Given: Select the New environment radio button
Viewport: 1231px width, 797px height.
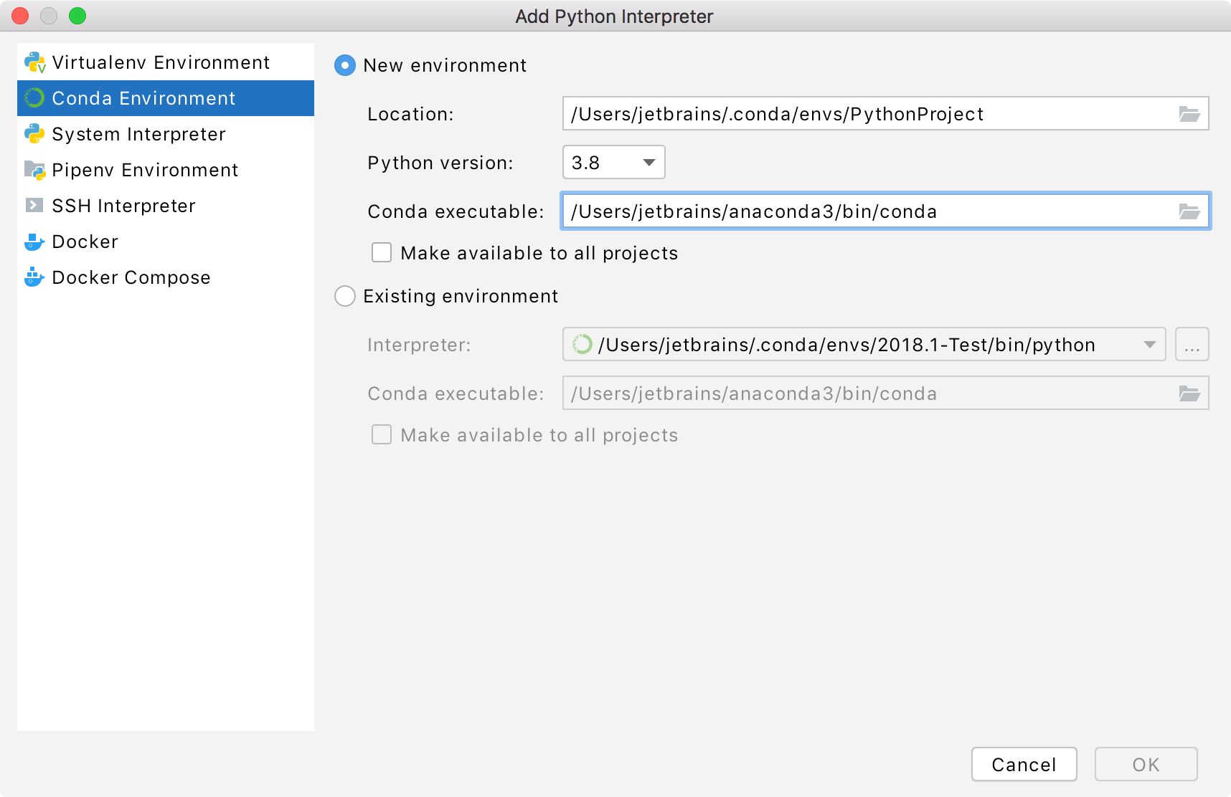Looking at the screenshot, I should [x=345, y=65].
